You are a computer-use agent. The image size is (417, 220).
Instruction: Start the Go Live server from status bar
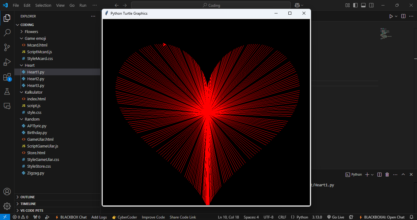pos(335,217)
